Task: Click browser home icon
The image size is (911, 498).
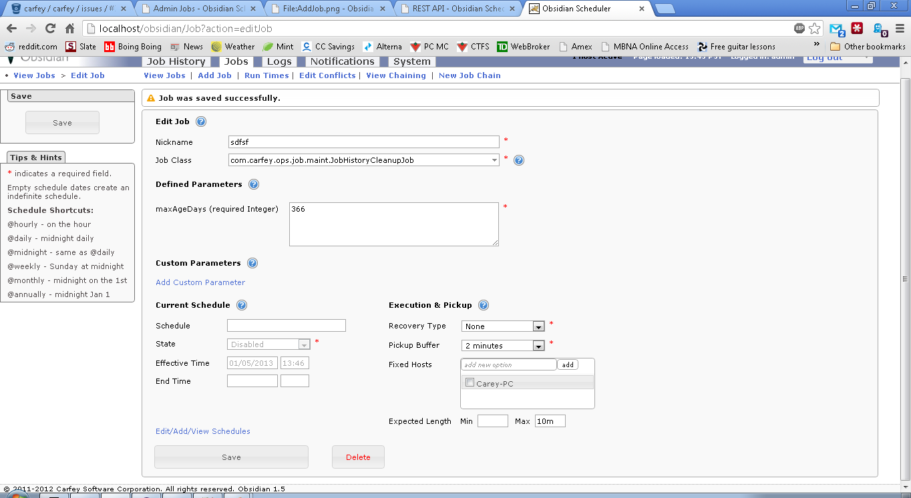Action: (69, 29)
